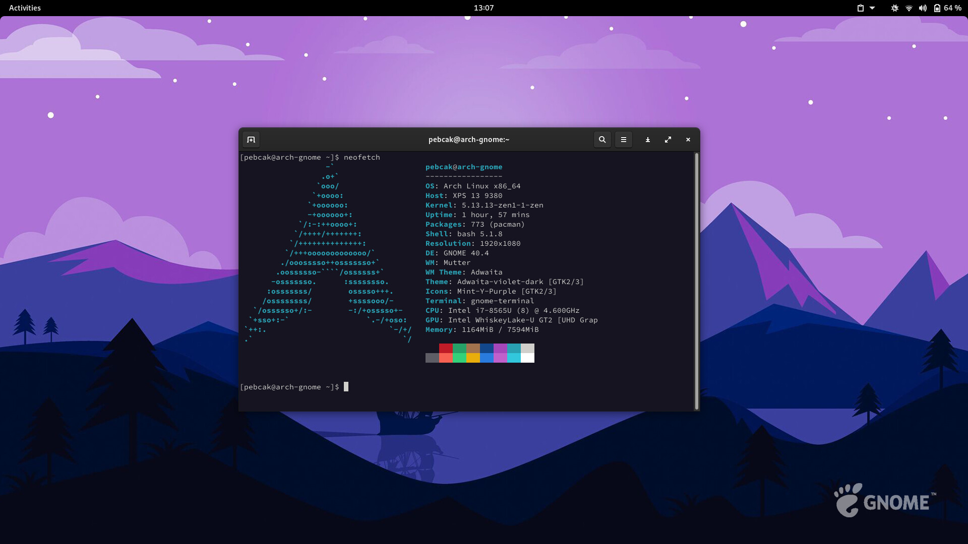Close the terminal window

(x=688, y=140)
